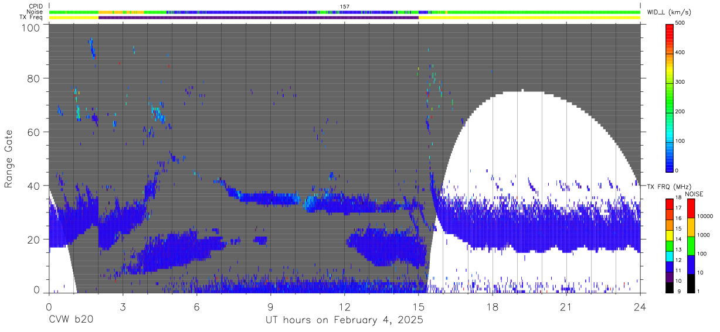This screenshot has width=720, height=332.
Task: Click the cyan swatch in TX FRQ legend
Action: click(669, 255)
